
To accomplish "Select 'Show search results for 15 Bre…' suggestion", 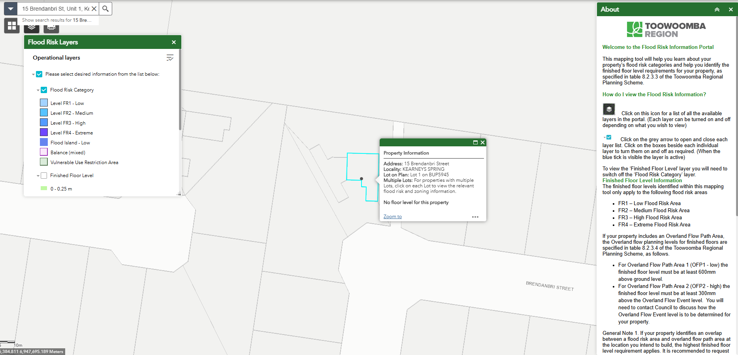I will pos(57,20).
